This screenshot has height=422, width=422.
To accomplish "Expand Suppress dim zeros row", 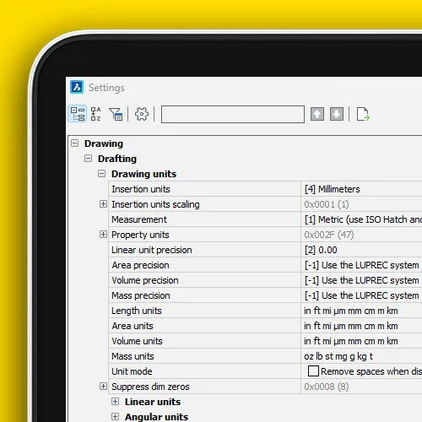I will pyautogui.click(x=103, y=387).
